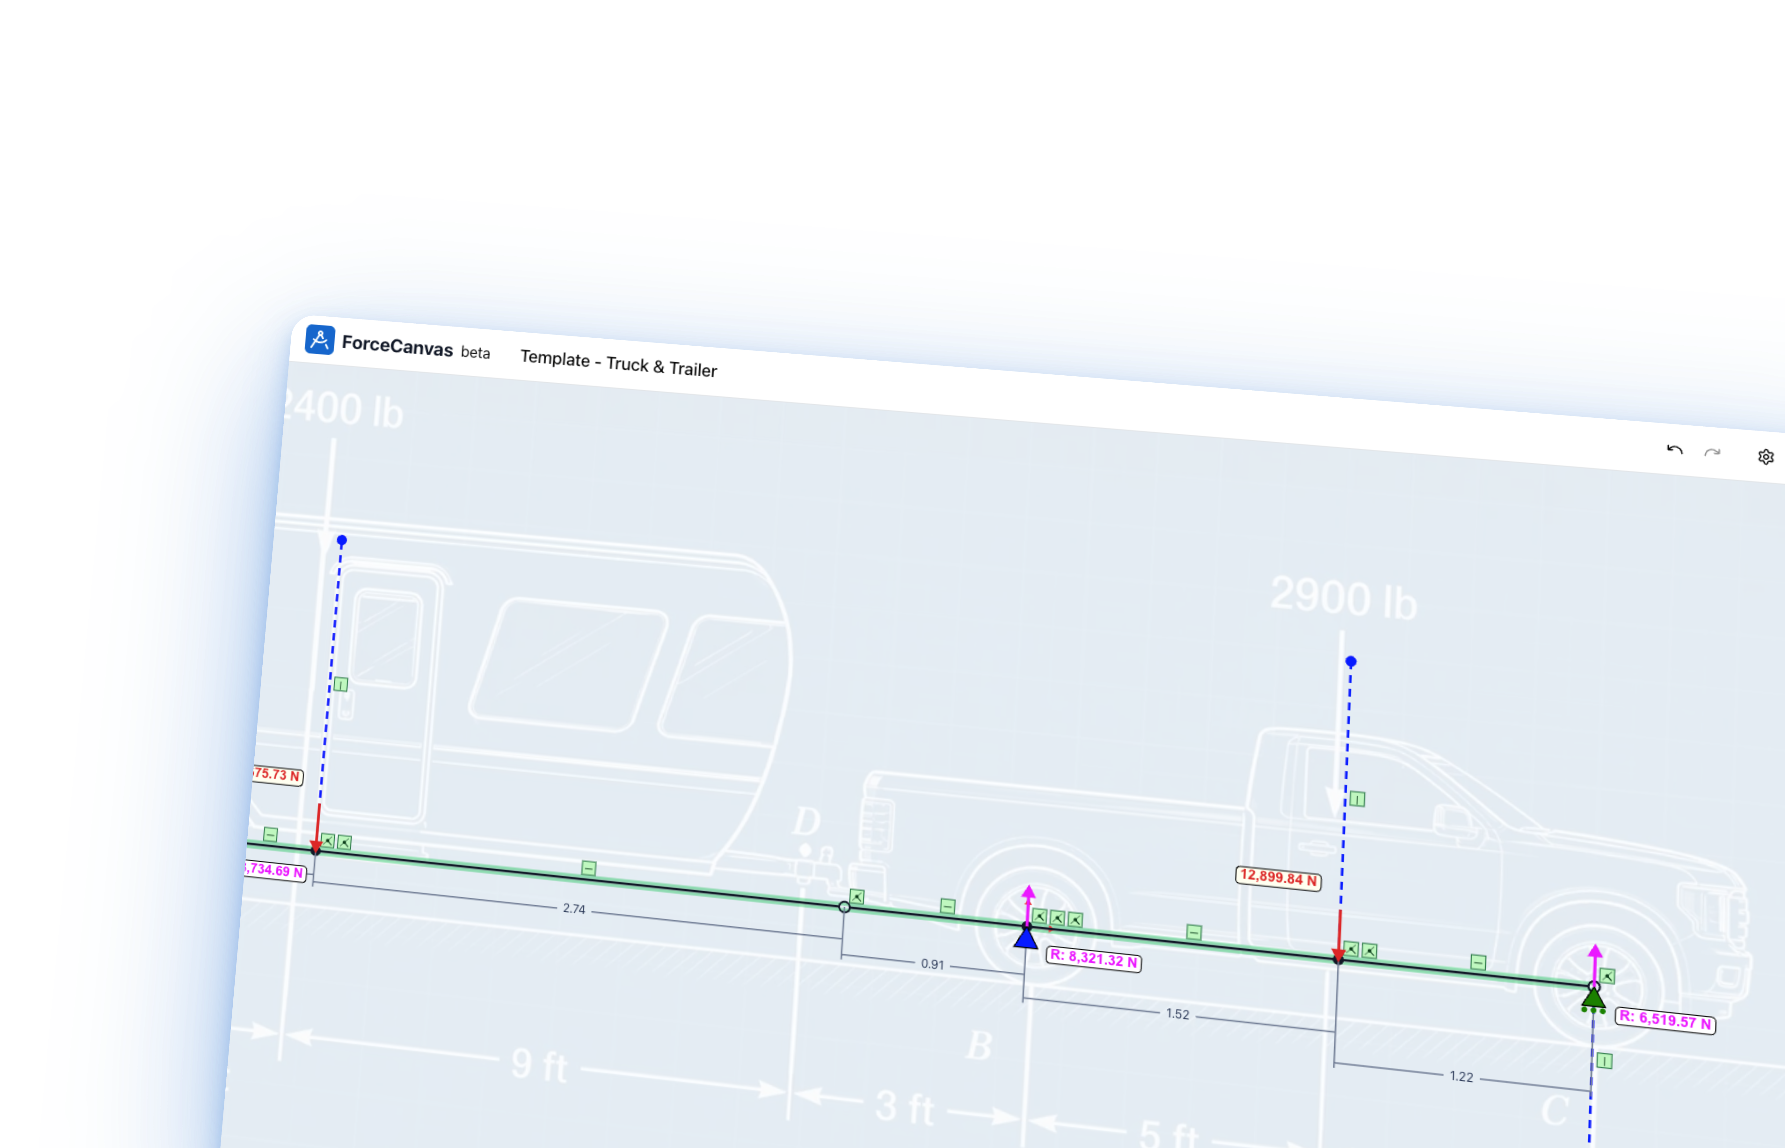
Task: Select blue handle dot above the 12,899.84 N force
Action: click(x=1351, y=661)
